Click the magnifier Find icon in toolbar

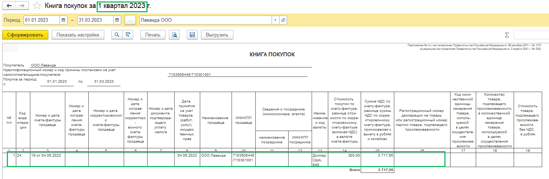pyautogui.click(x=117, y=35)
